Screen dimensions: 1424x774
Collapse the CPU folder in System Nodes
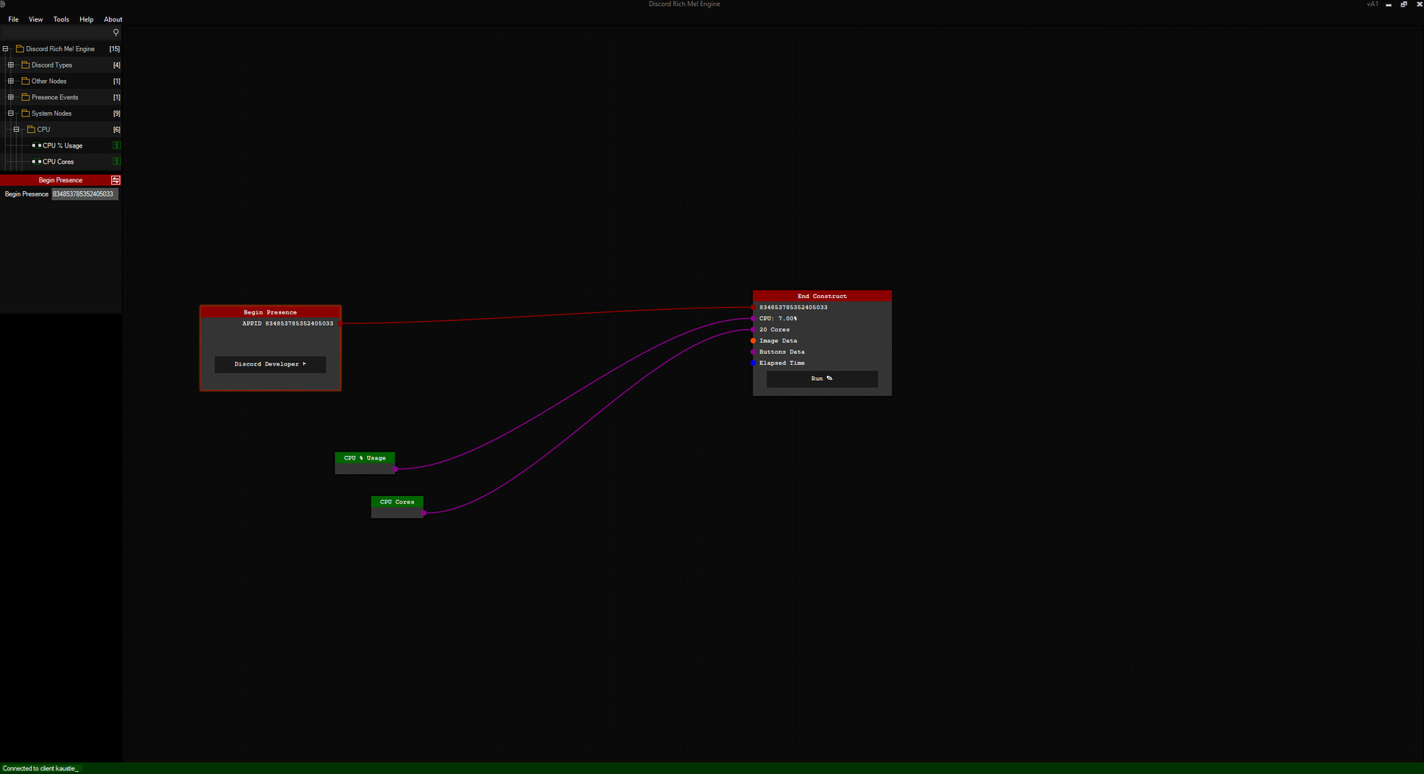(16, 129)
